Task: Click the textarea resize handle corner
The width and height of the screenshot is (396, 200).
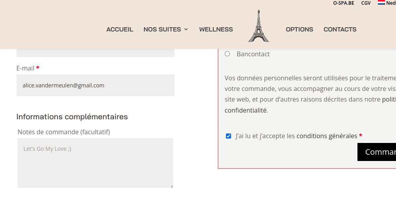Action: point(172,186)
